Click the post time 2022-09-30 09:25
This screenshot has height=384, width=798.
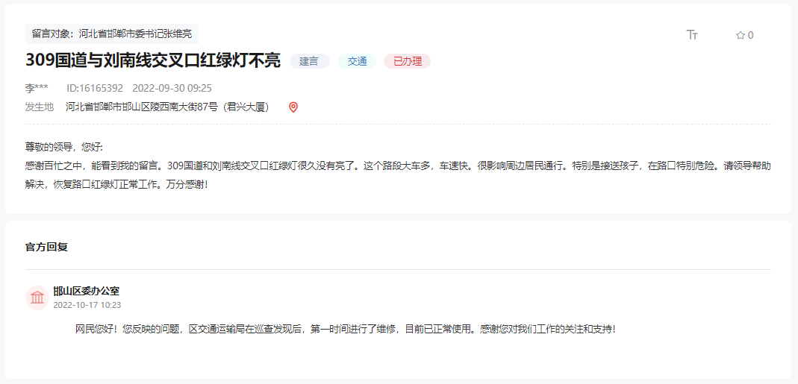tap(172, 88)
